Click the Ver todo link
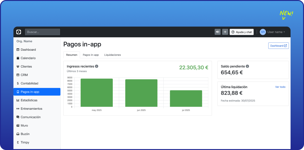 click(x=280, y=87)
